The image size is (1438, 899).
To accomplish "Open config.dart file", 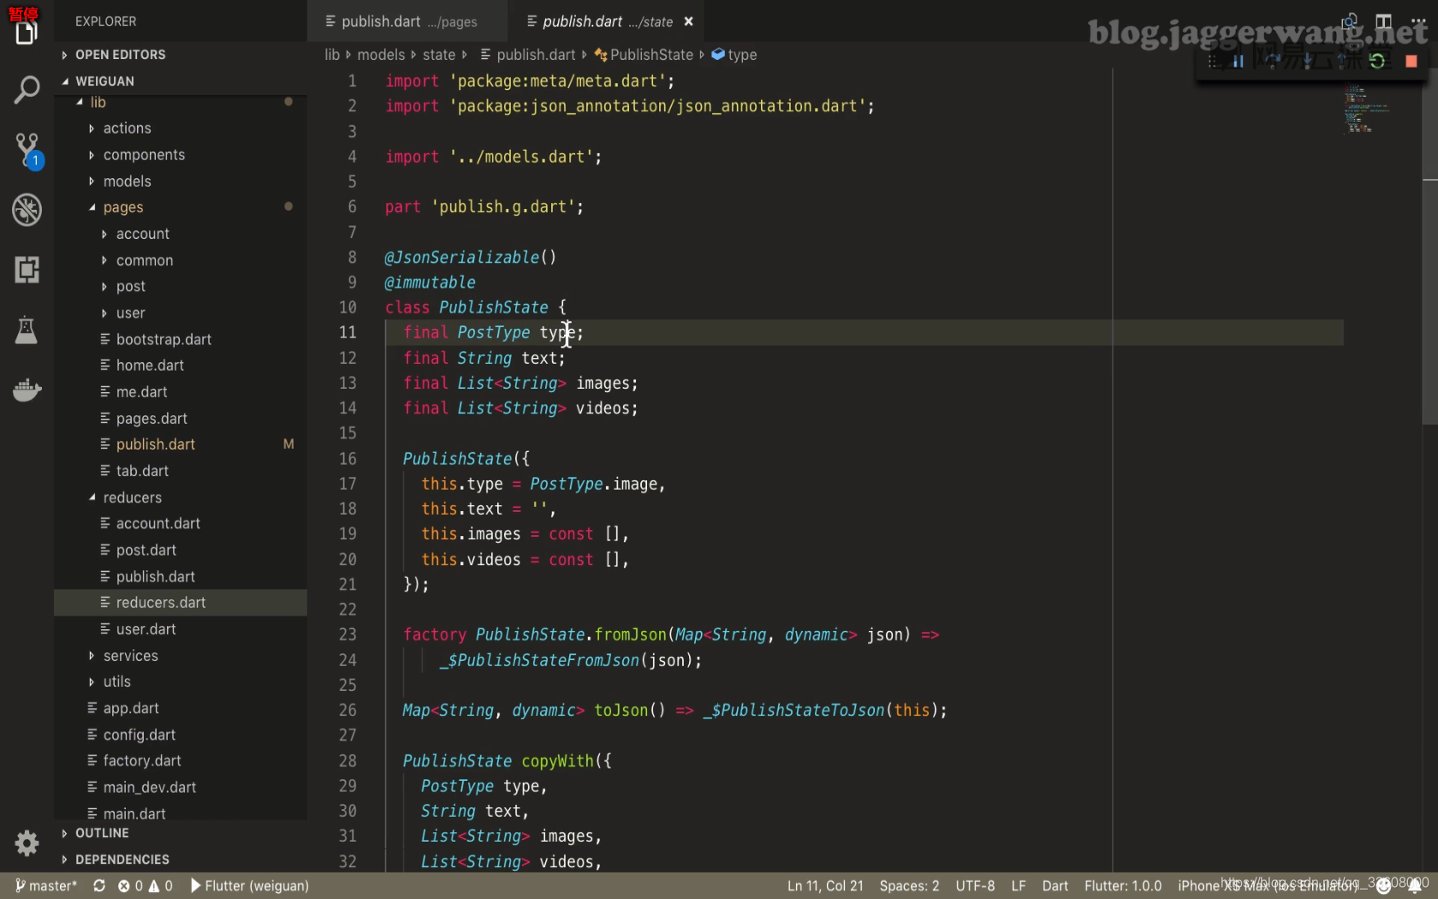I will (x=180, y=735).
